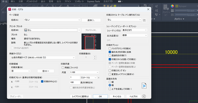198x103 pixels.
Task: Select 横 orientation radio button
Action: 110,85
